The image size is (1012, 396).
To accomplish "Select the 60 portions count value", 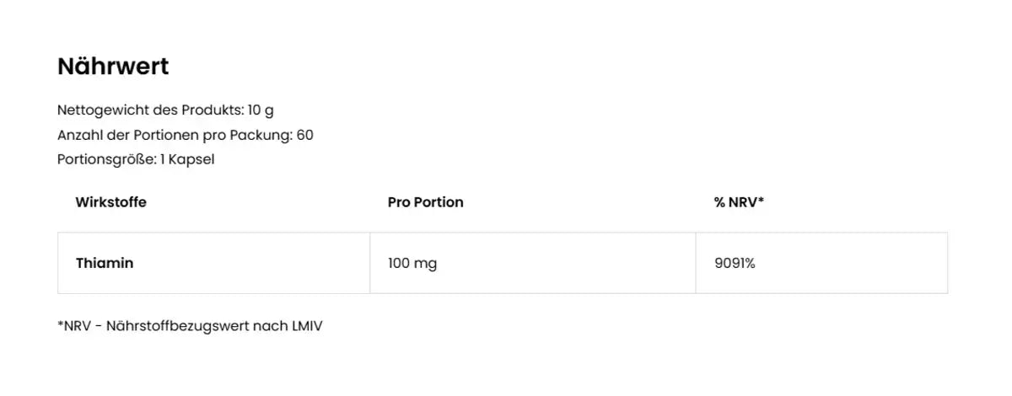I will [305, 135].
